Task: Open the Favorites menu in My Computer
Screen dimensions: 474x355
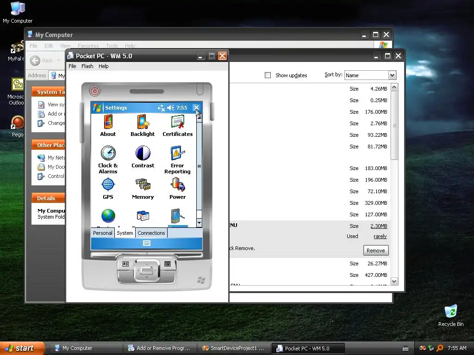Action: (x=88, y=46)
